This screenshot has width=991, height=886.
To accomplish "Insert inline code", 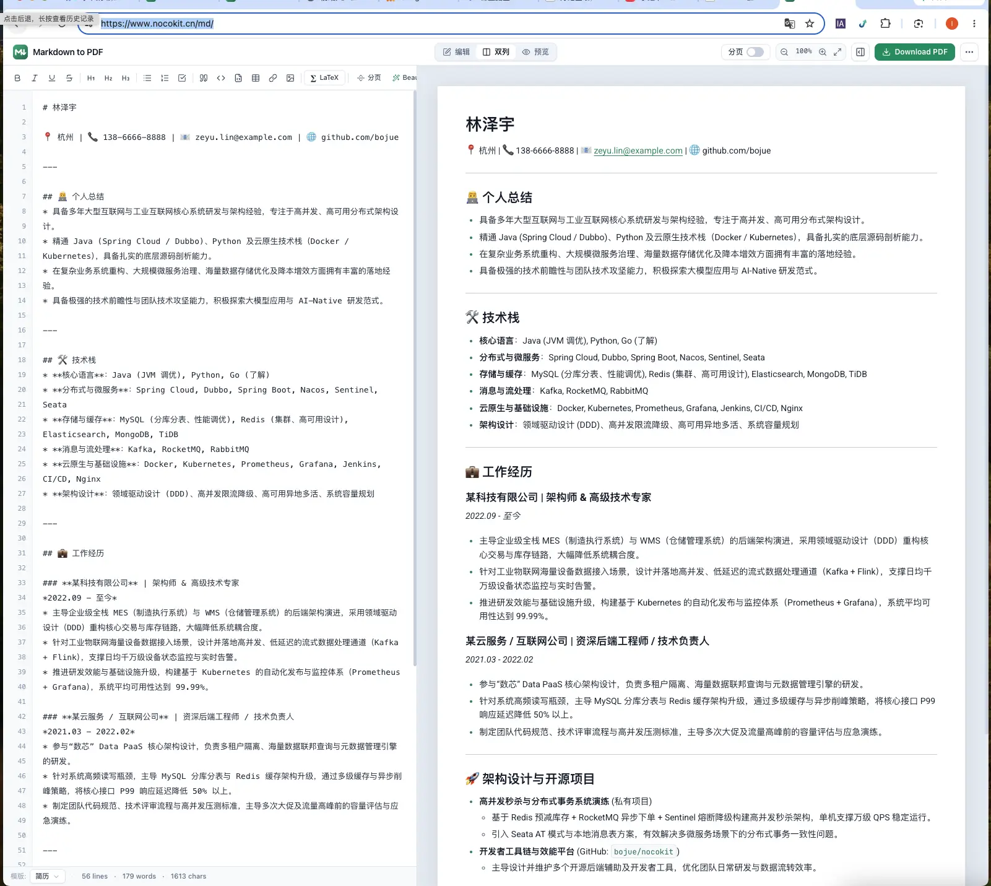I will [x=221, y=78].
